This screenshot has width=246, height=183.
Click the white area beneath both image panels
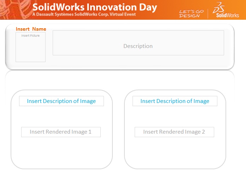click(x=118, y=176)
